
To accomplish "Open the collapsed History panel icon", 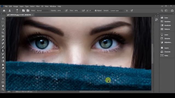I will 157,20.
